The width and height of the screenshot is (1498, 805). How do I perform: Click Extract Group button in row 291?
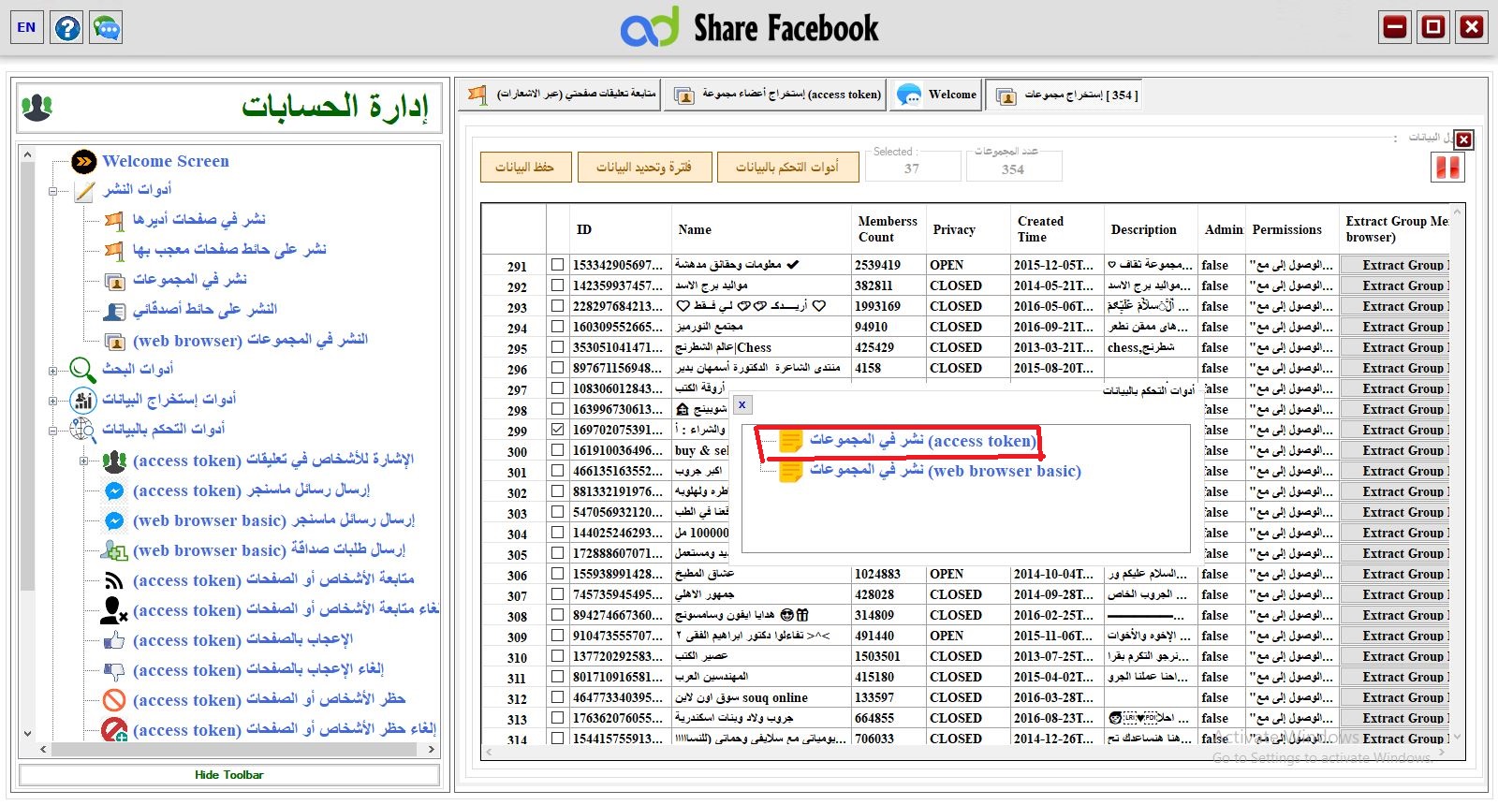click(x=1395, y=265)
